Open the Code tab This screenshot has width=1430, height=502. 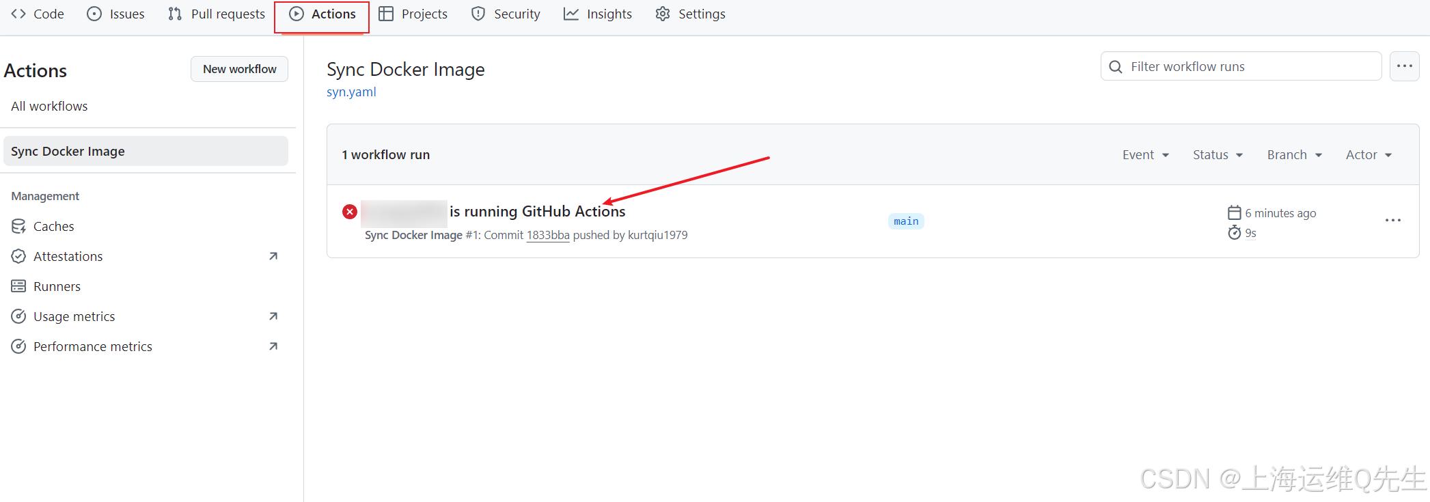point(38,14)
